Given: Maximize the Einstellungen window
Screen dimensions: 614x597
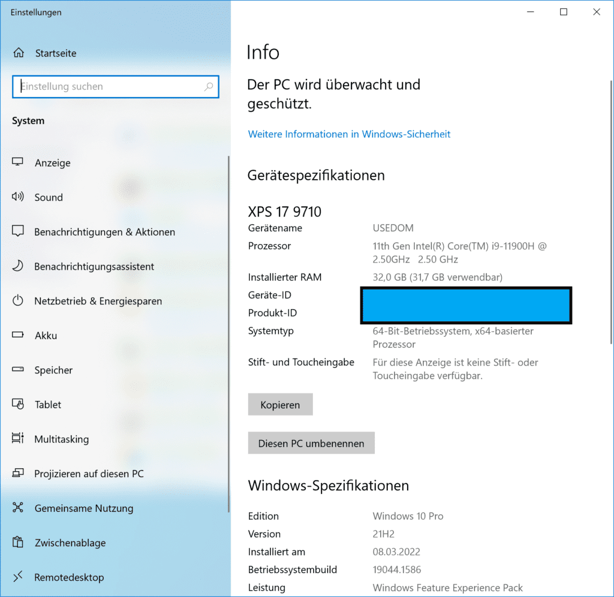Looking at the screenshot, I should pyautogui.click(x=564, y=12).
